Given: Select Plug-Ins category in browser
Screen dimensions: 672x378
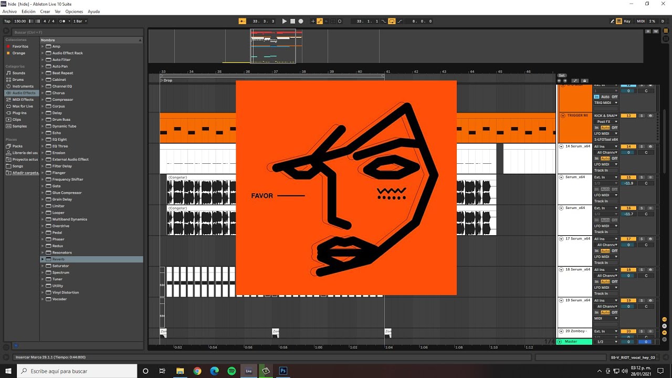Looking at the screenshot, I should tap(19, 113).
